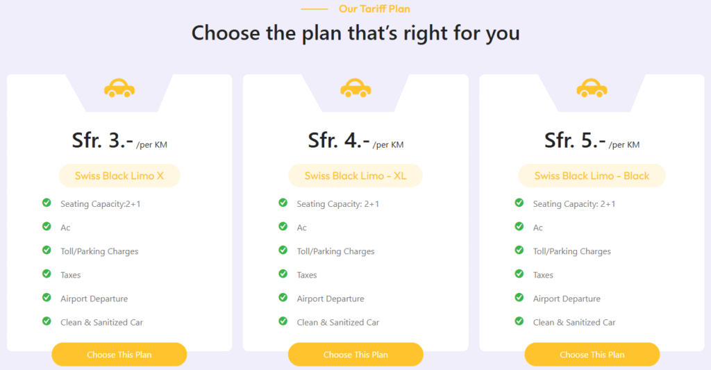711x370 pixels.
Task: Click checkmark by Toll/Parking Charges in XL plan
Action: [283, 251]
